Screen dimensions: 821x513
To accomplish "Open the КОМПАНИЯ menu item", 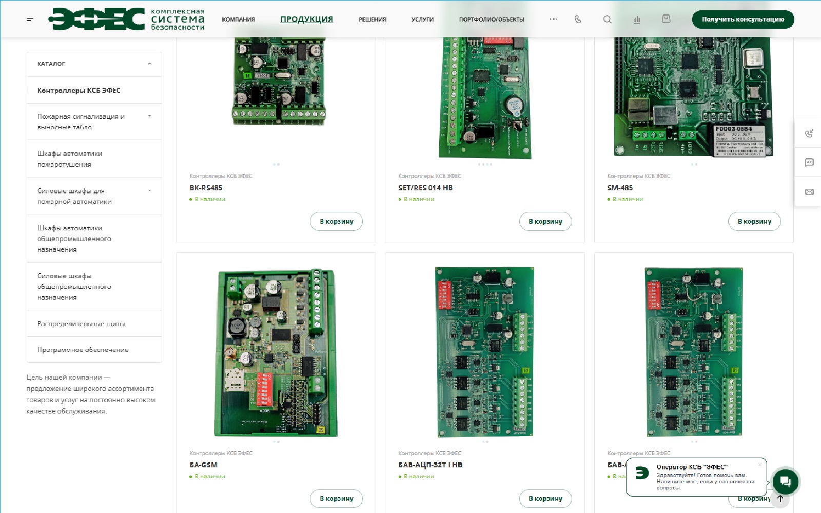I will (238, 19).
